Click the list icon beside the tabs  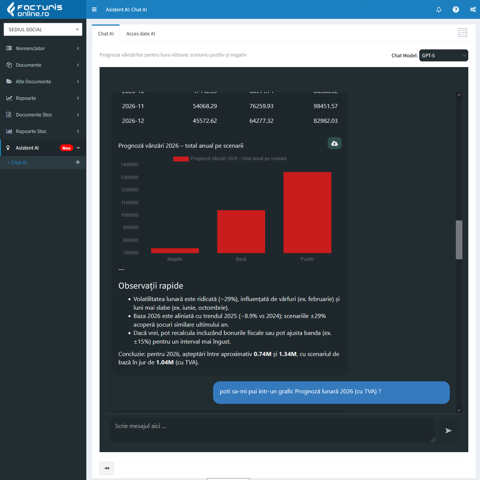click(463, 33)
